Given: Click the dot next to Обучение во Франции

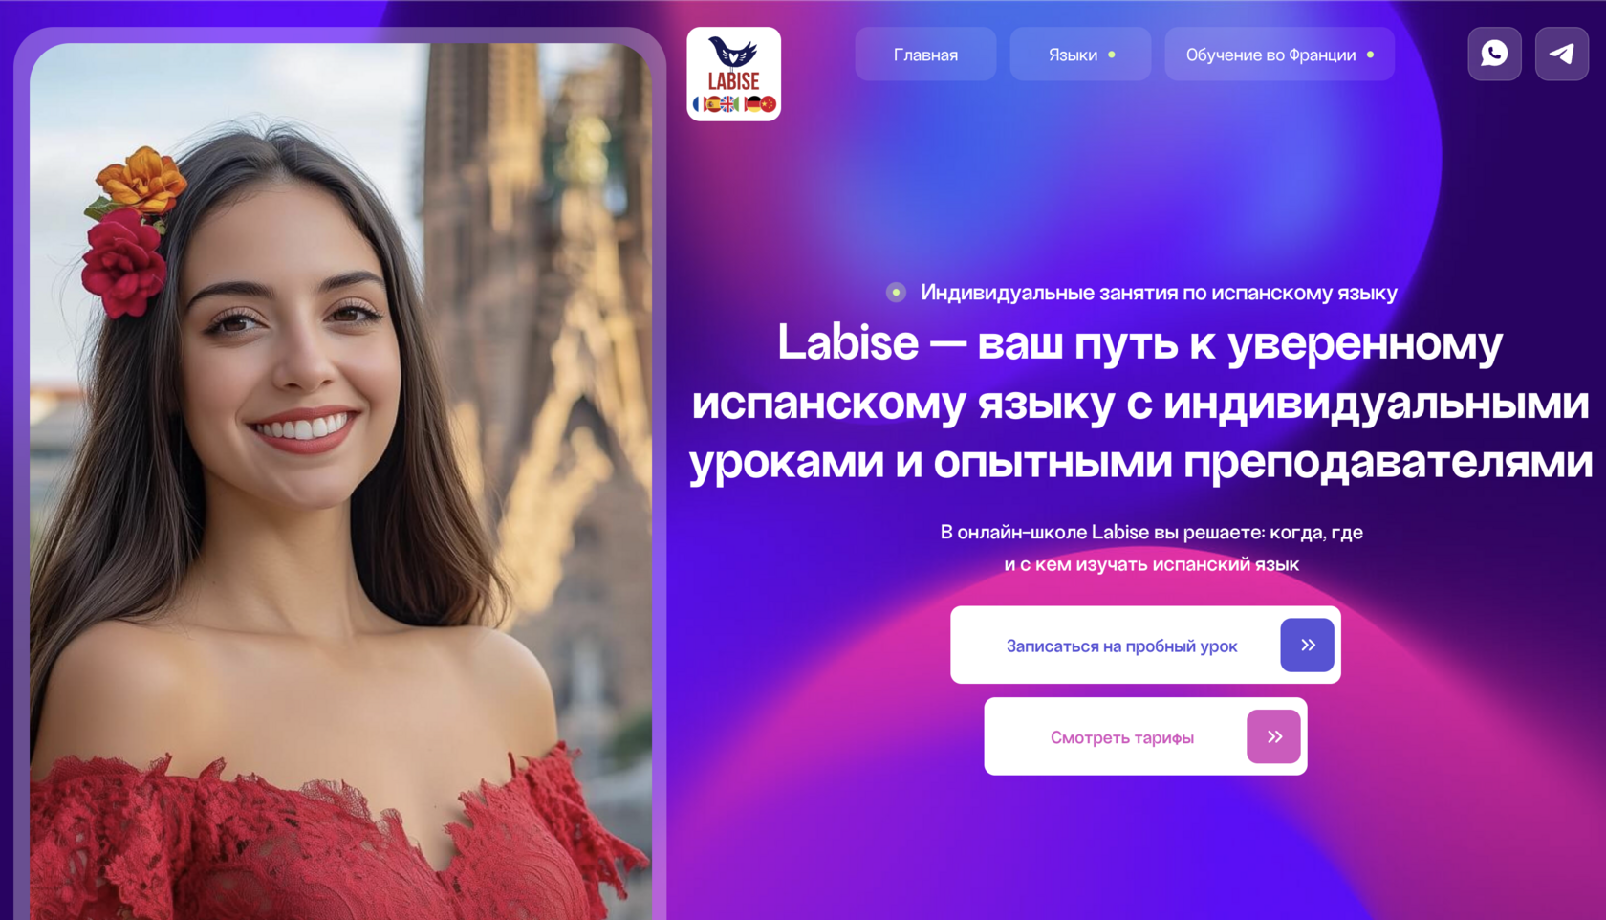Looking at the screenshot, I should tap(1370, 55).
